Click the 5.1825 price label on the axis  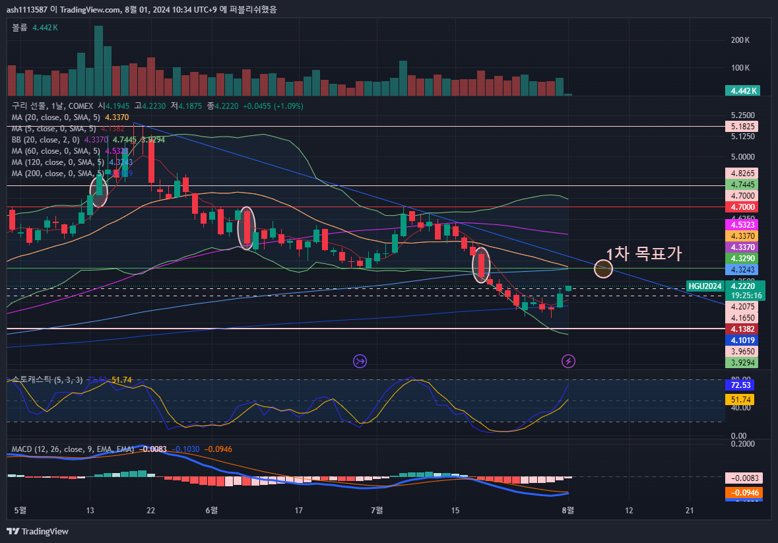click(x=744, y=126)
